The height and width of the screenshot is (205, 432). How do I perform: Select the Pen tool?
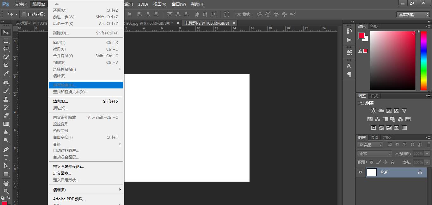point(6,149)
